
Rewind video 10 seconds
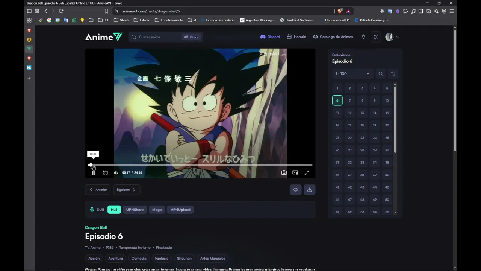(x=105, y=172)
